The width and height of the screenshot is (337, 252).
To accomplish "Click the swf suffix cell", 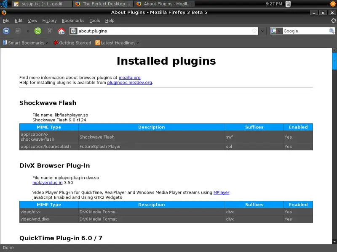I will [x=254, y=137].
